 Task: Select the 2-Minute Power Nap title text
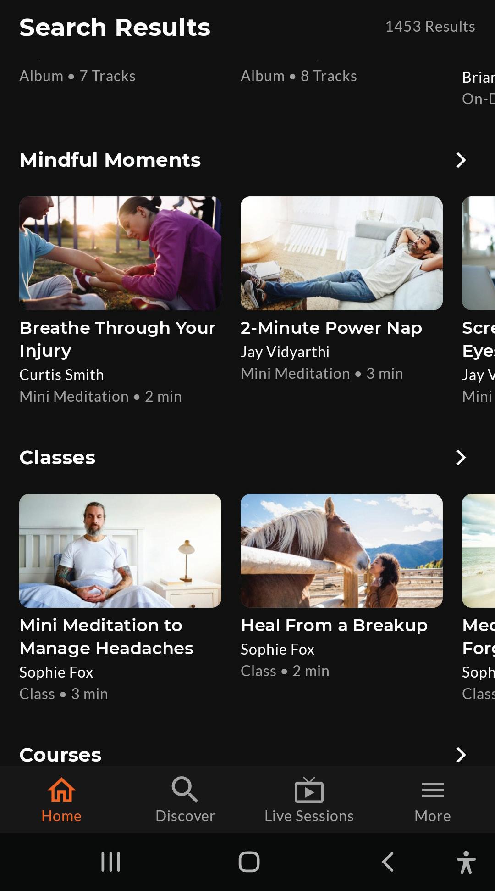(331, 328)
